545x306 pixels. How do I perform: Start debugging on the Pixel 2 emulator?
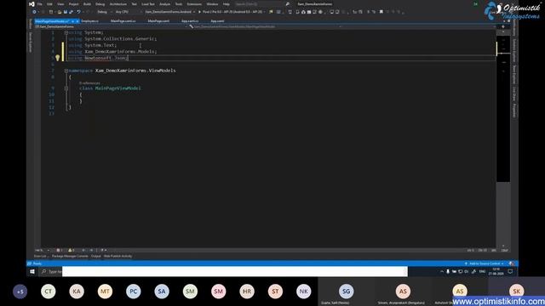point(231,12)
